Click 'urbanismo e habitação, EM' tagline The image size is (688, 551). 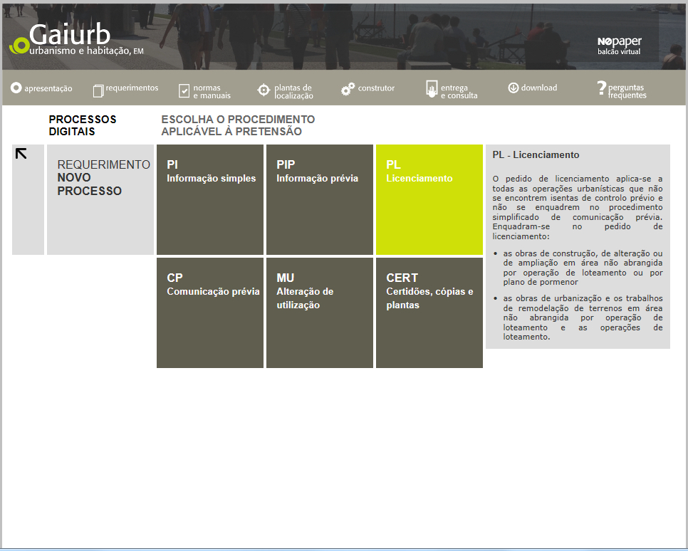click(86, 51)
